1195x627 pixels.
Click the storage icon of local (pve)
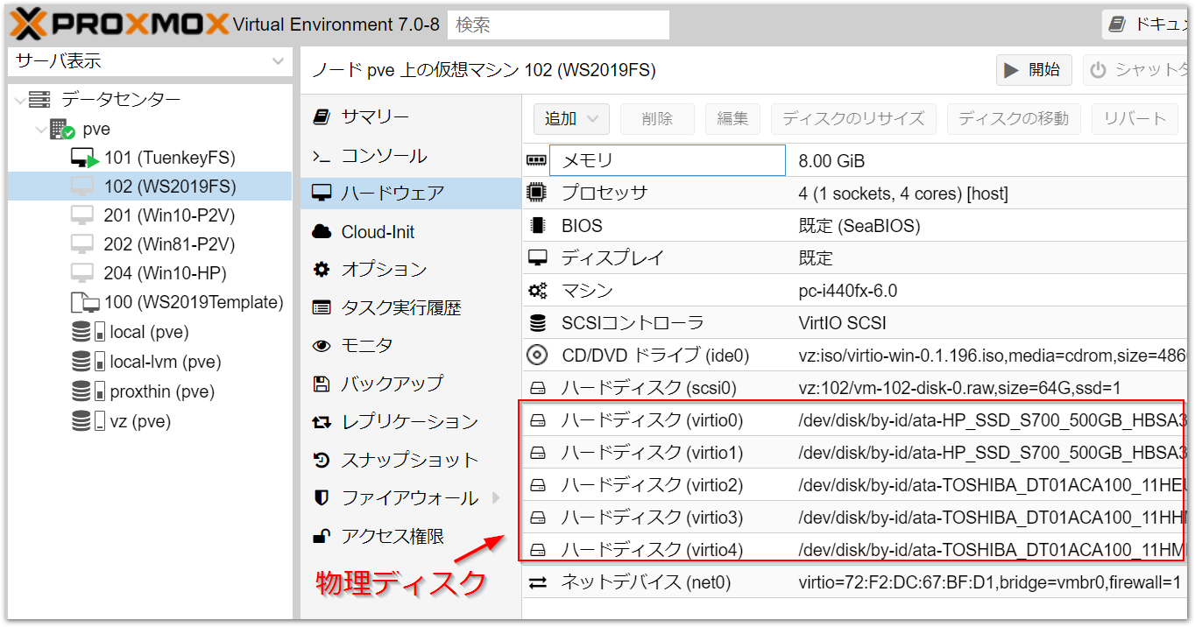click(88, 332)
